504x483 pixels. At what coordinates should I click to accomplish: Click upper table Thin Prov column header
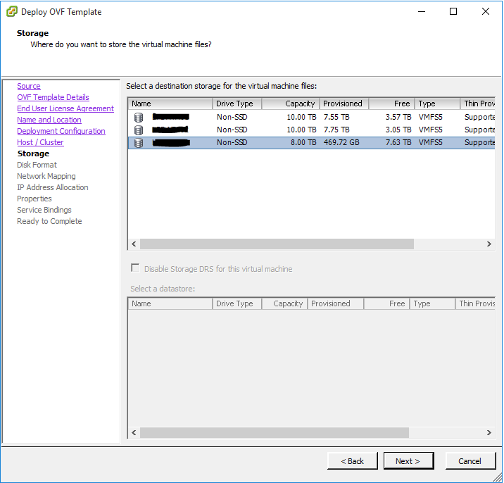(x=478, y=104)
